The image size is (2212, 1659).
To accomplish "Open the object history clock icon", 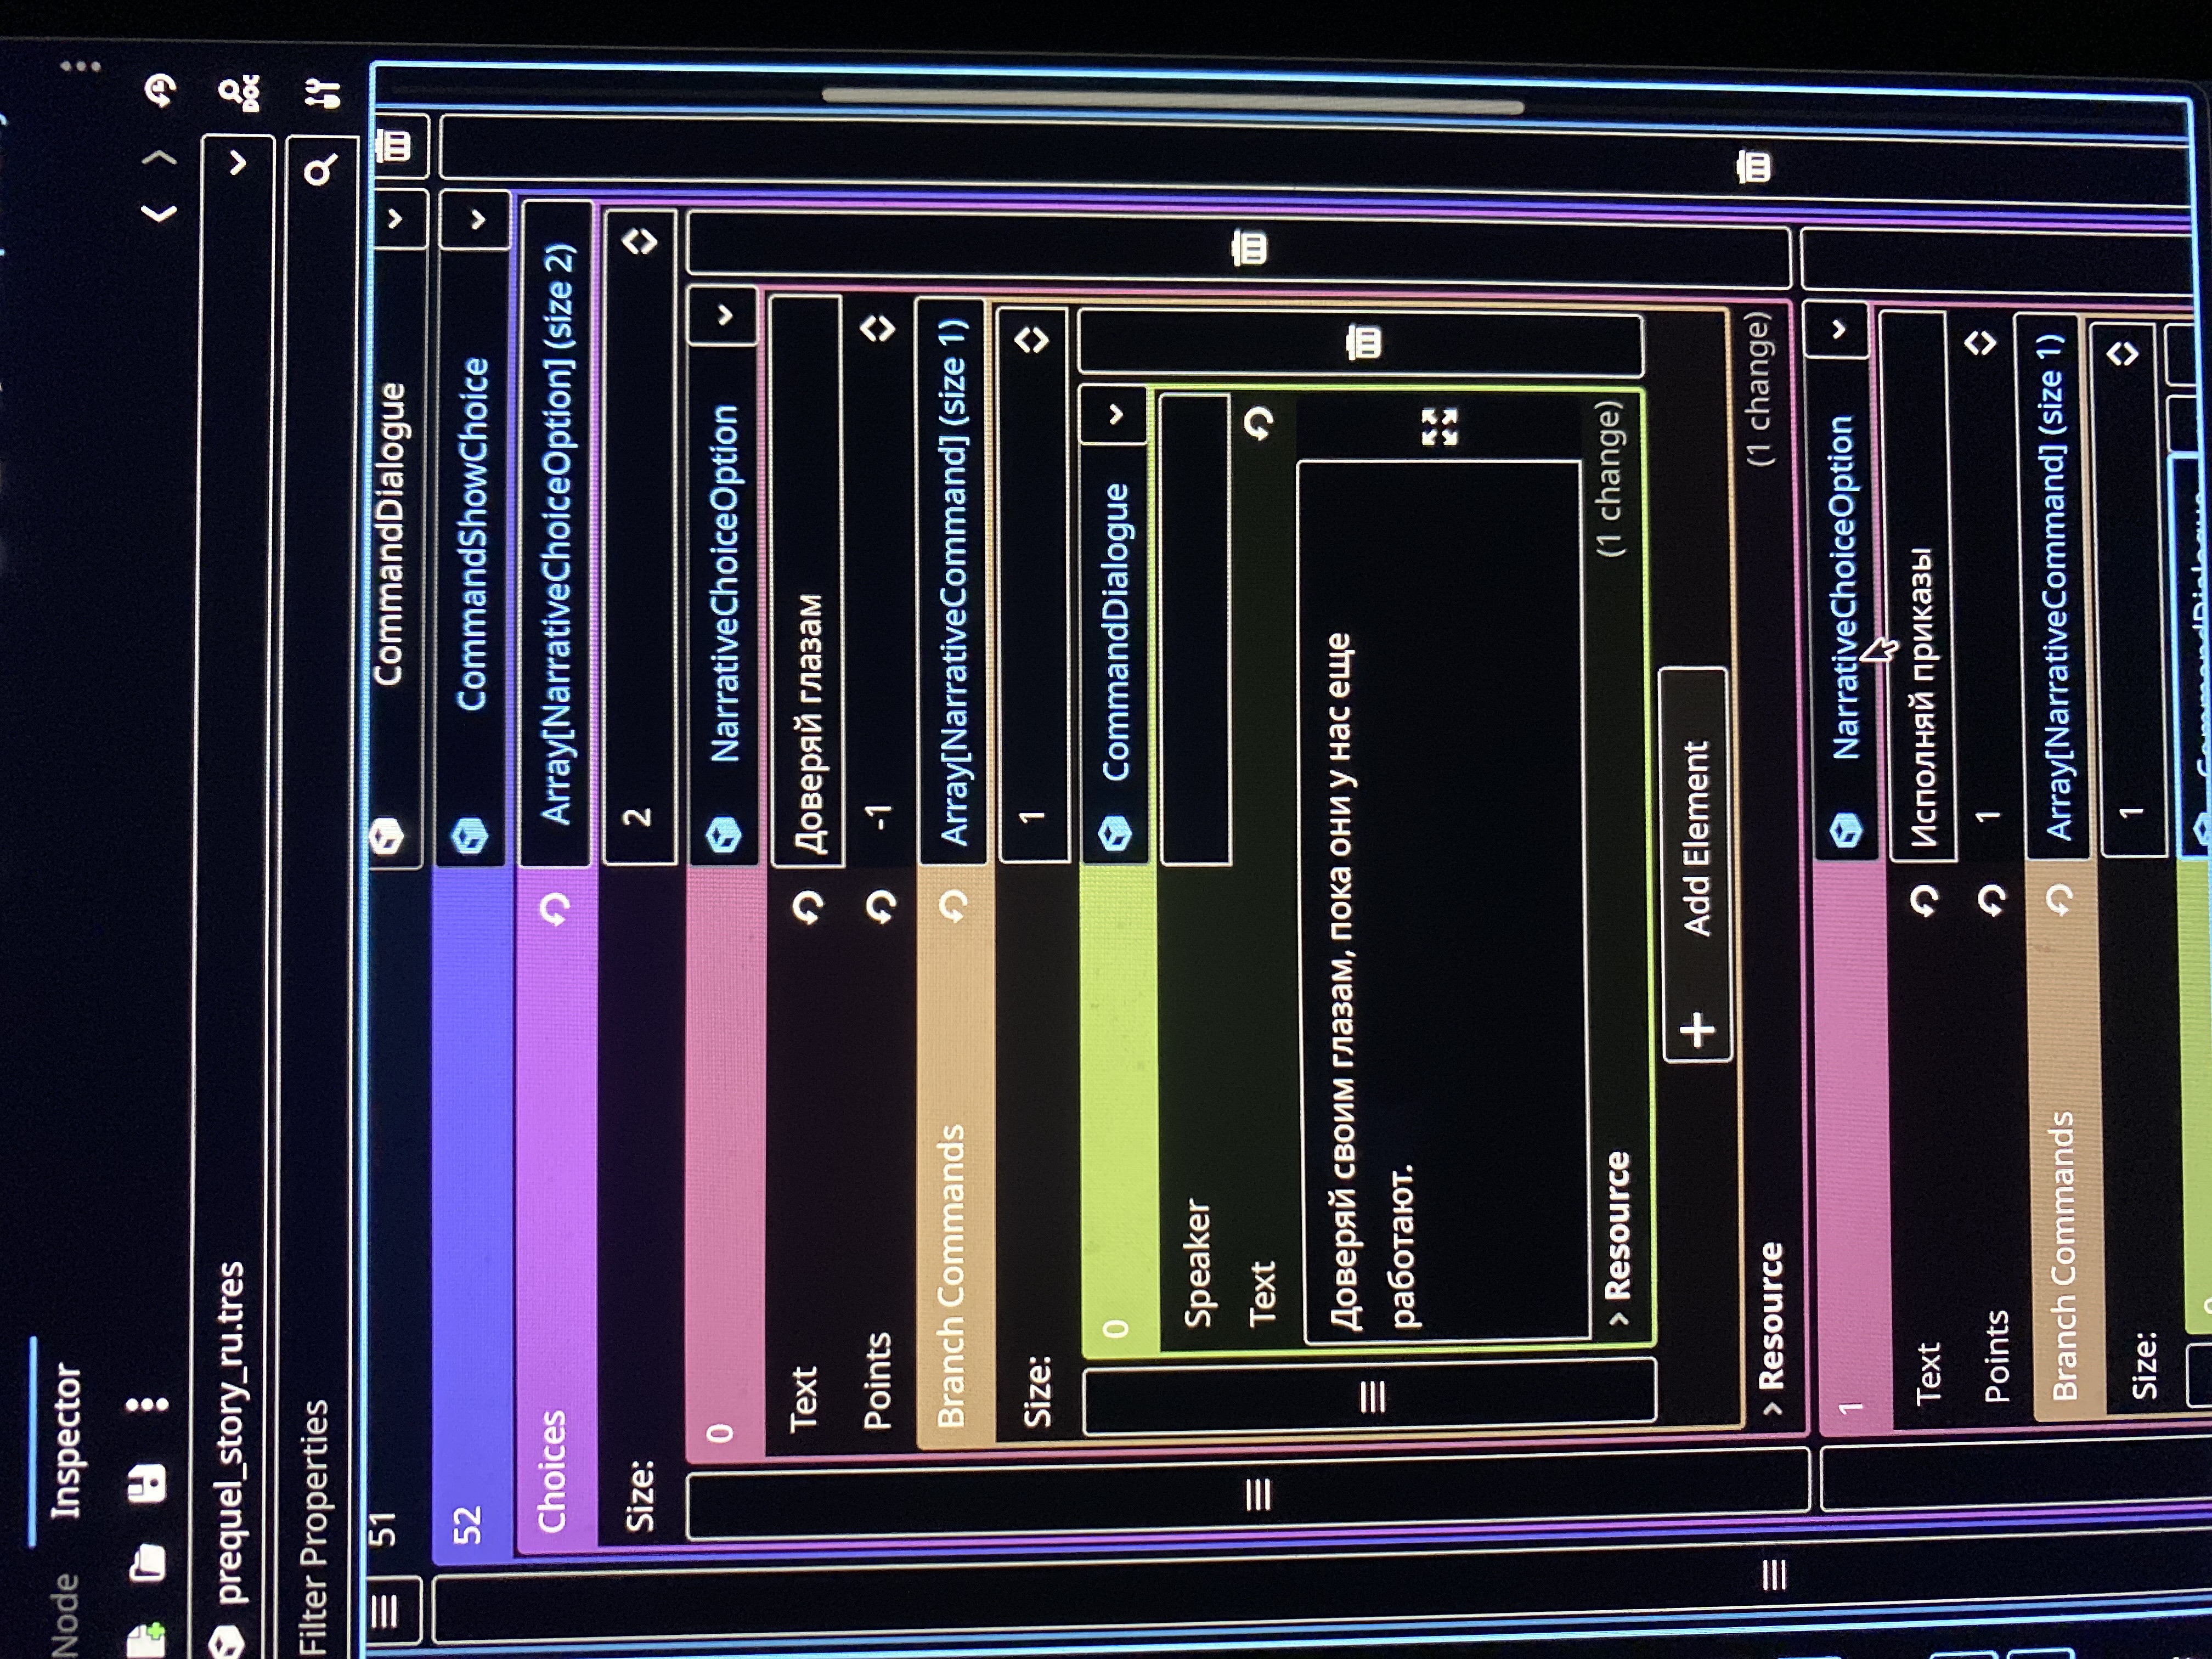I will 160,92.
